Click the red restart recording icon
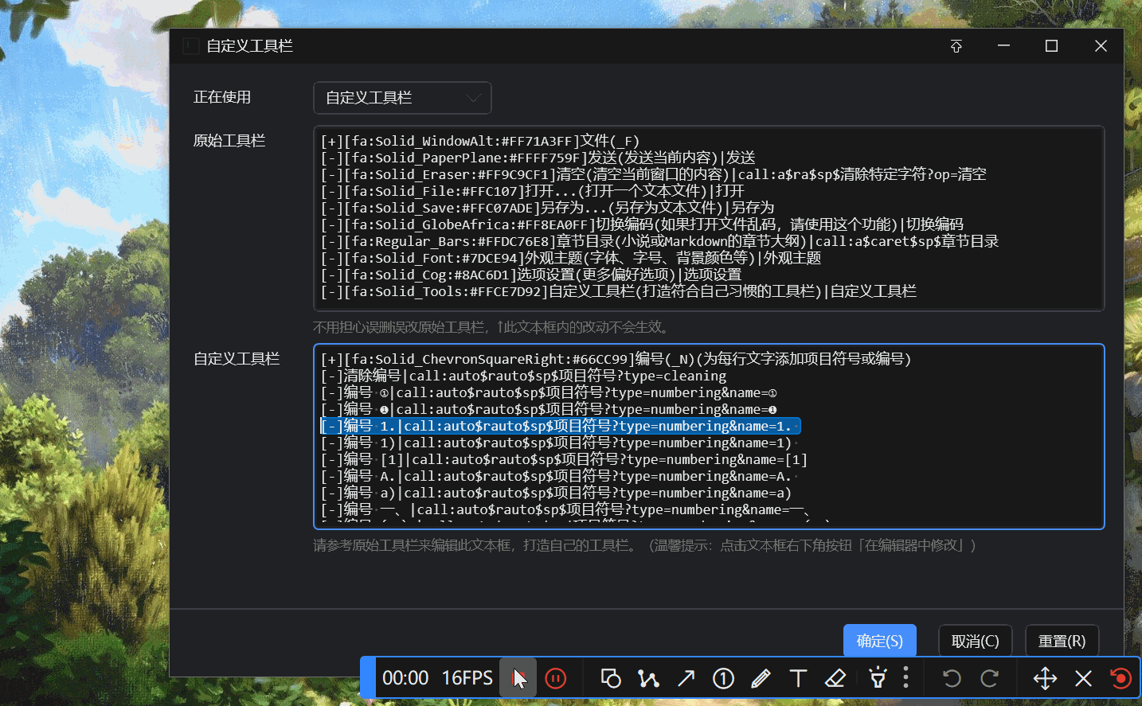This screenshot has height=706, width=1142. click(1120, 678)
